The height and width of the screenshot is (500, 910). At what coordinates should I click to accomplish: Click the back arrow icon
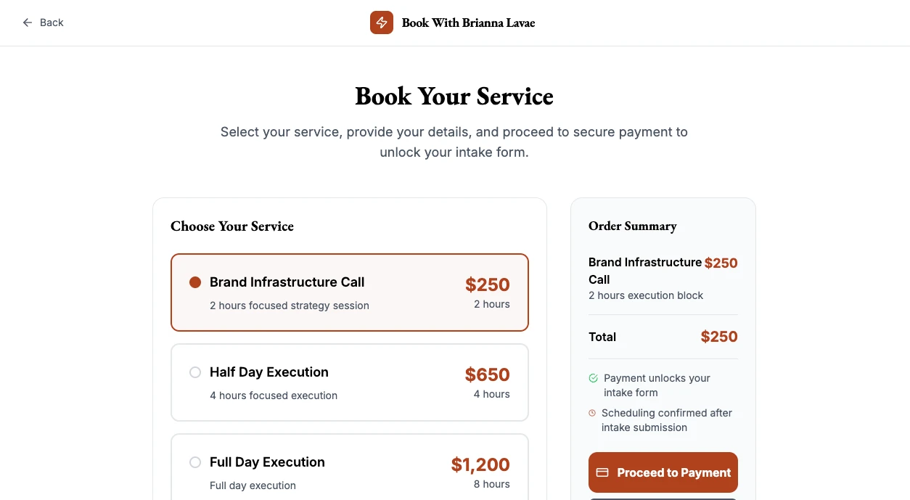(28, 22)
